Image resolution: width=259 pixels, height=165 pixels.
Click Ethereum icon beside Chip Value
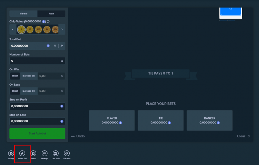tap(44, 22)
